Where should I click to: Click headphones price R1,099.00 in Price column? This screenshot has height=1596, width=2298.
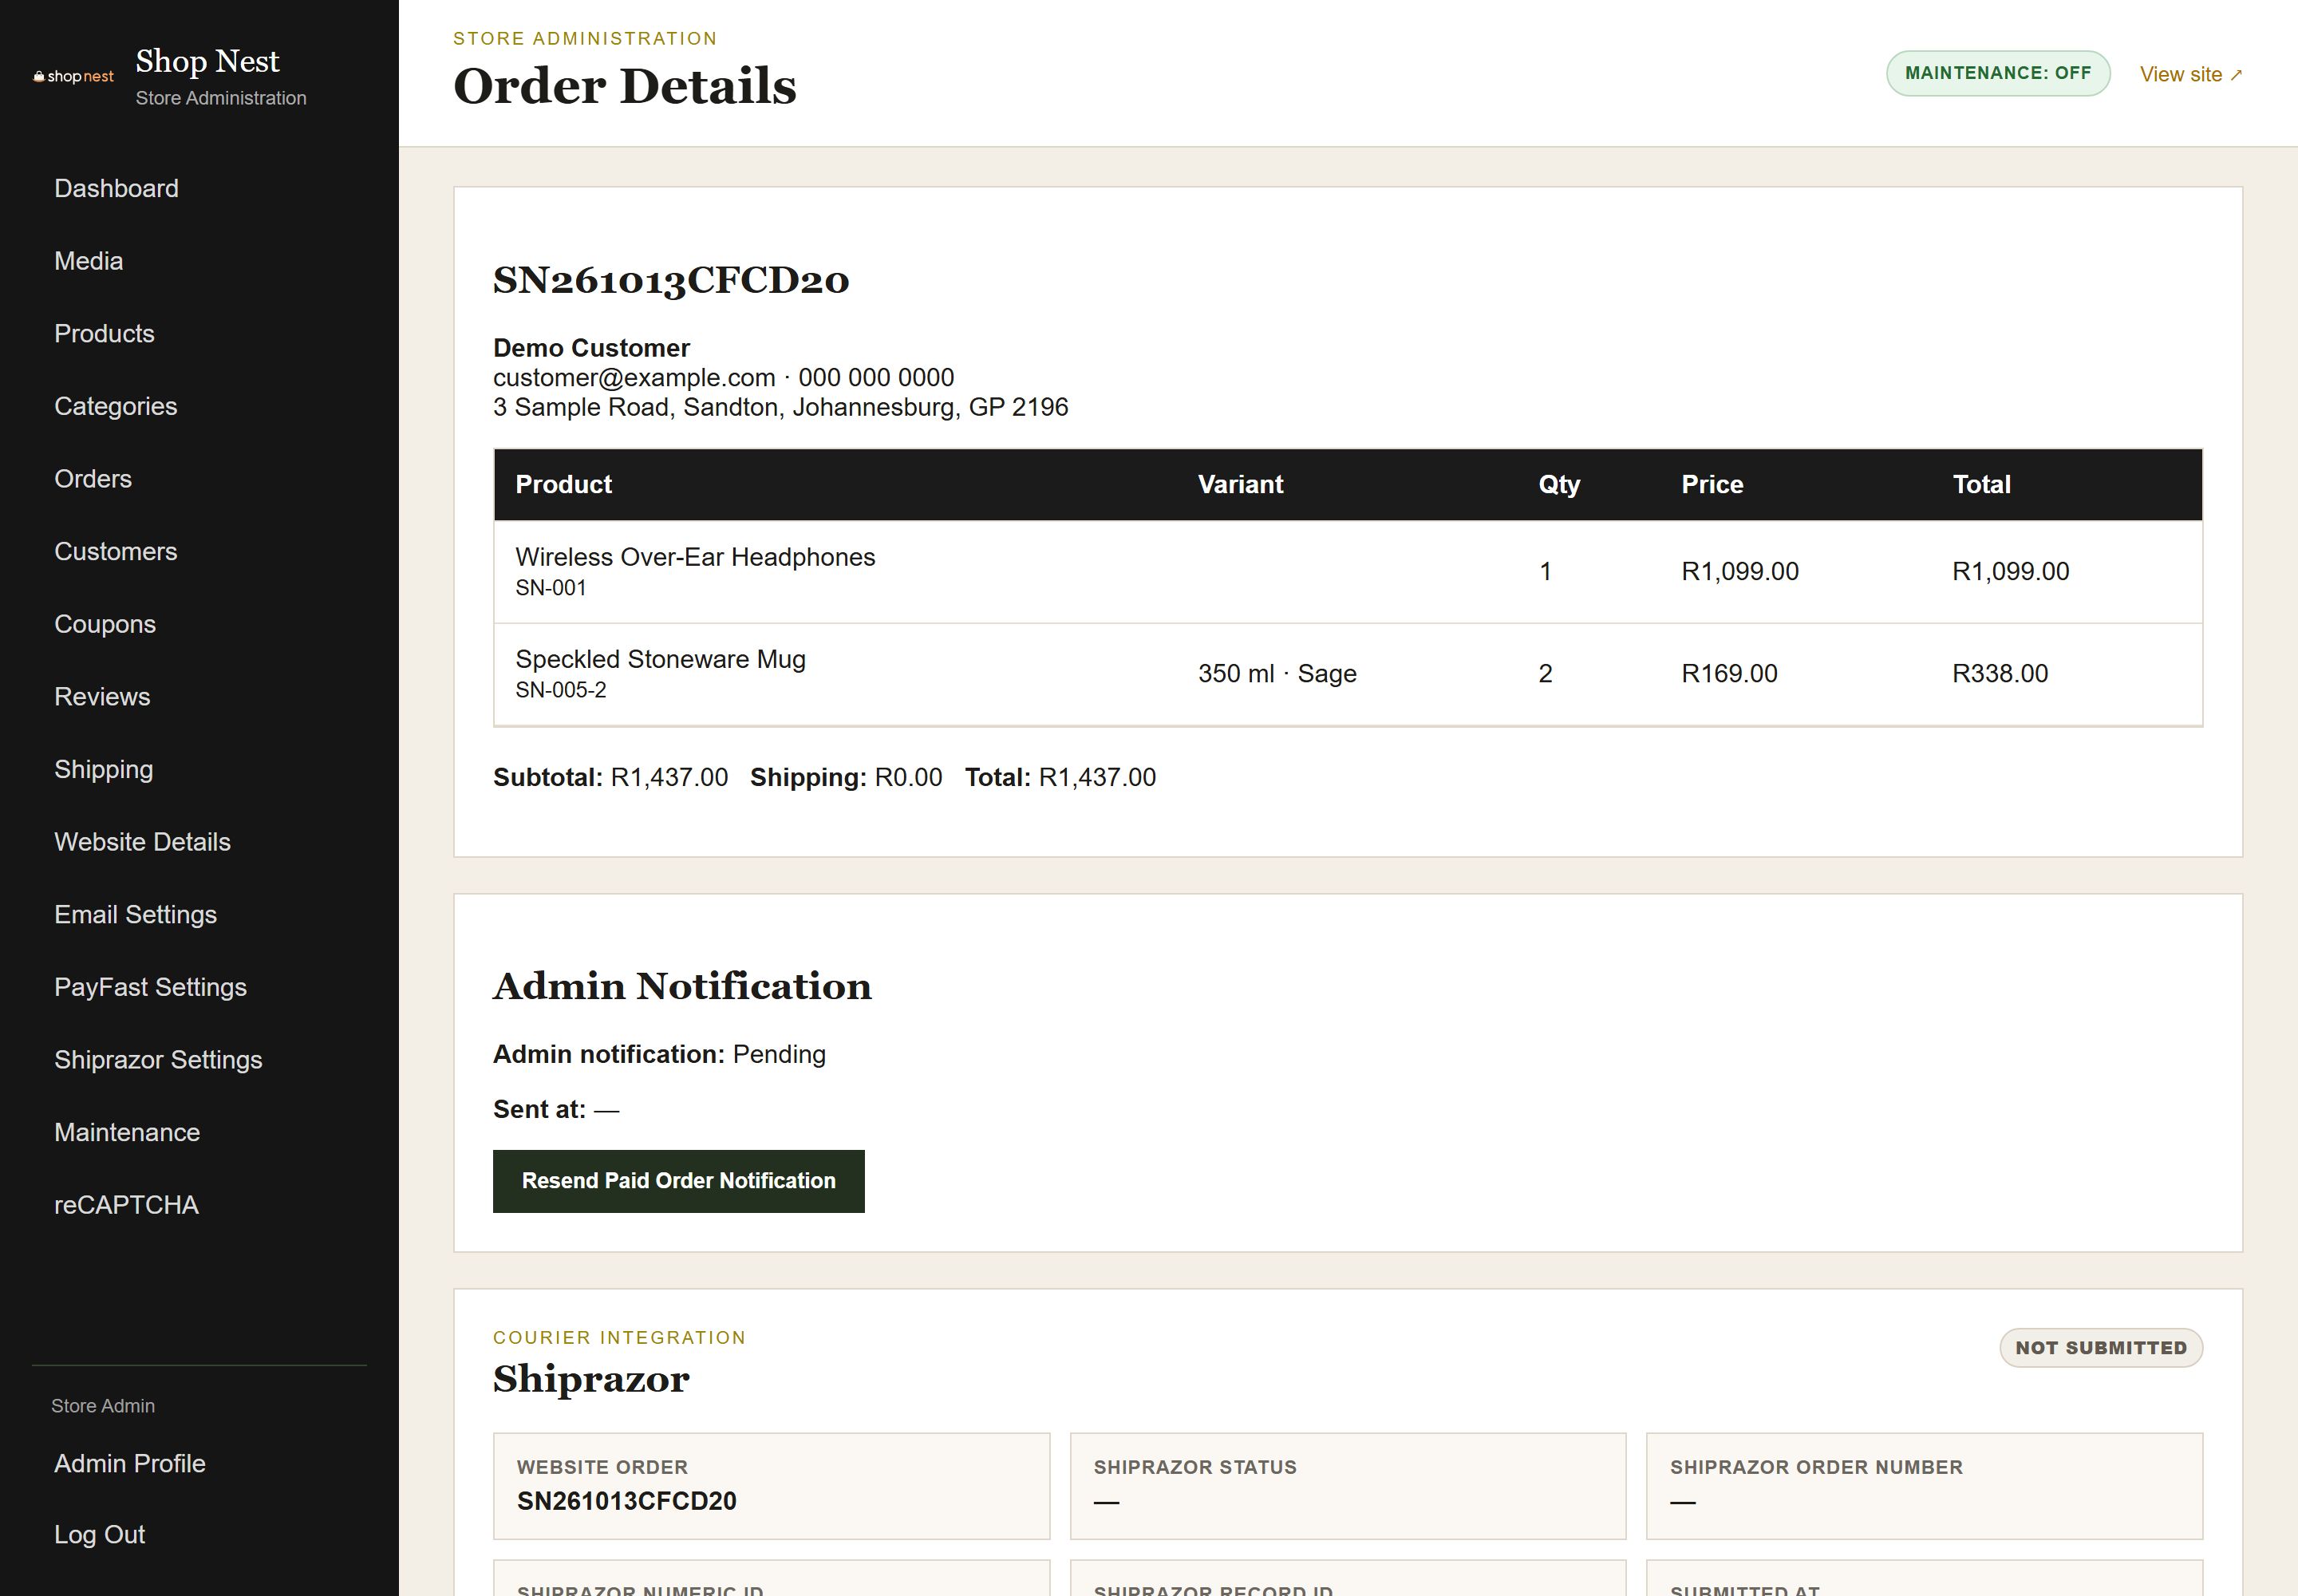1739,572
